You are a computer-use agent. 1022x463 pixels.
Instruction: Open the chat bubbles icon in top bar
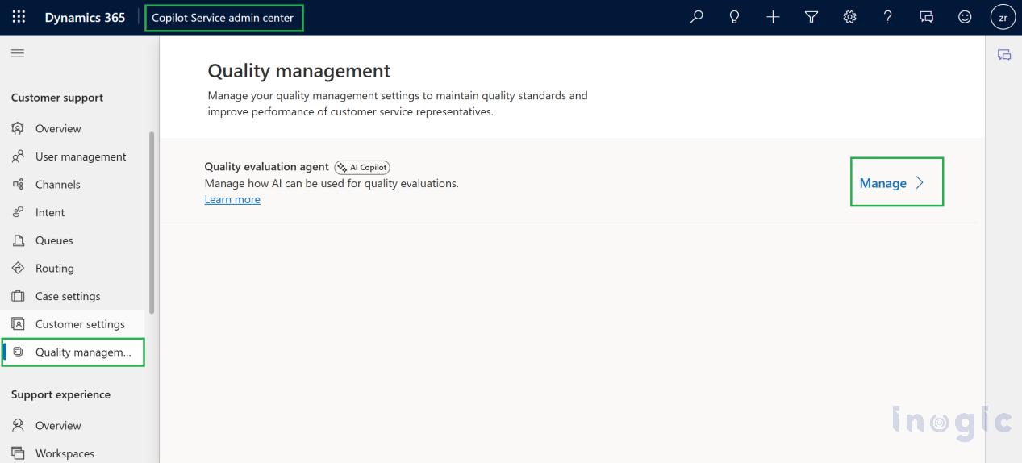[927, 17]
